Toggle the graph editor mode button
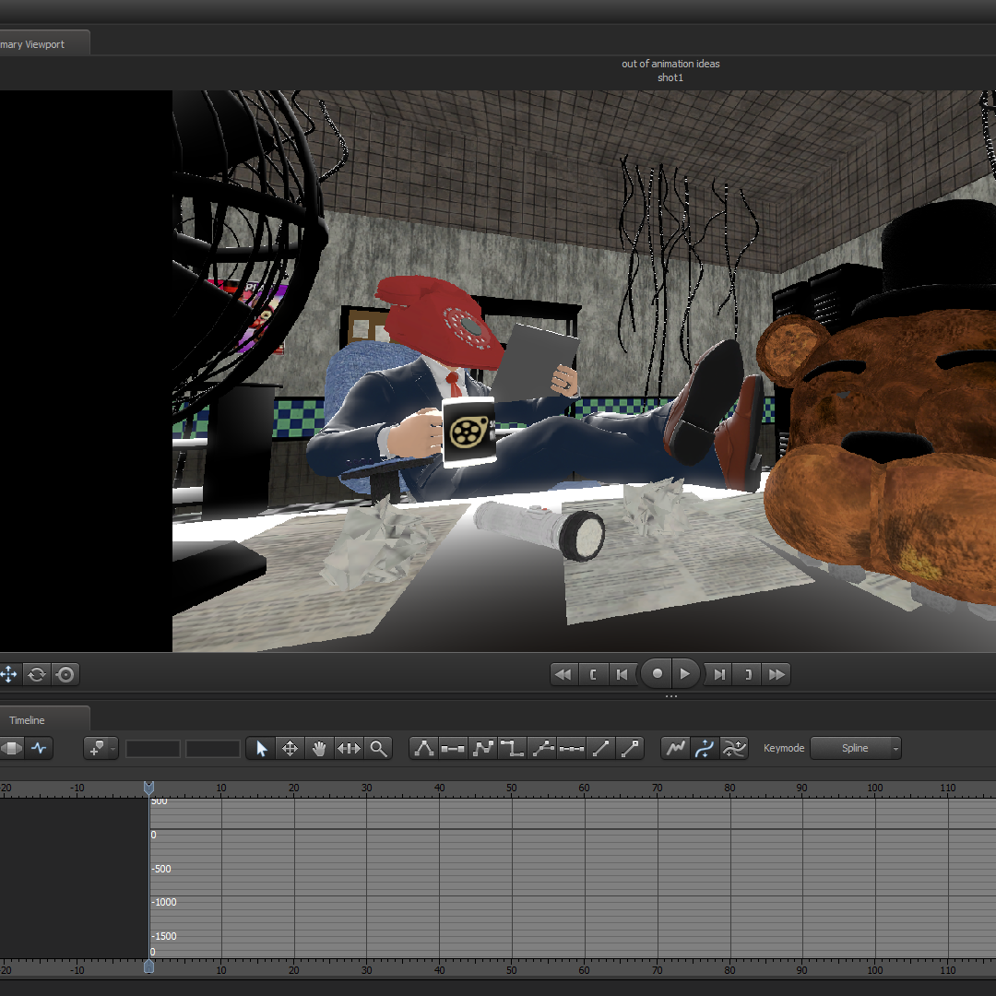Screen dimensions: 996x996 click(39, 748)
